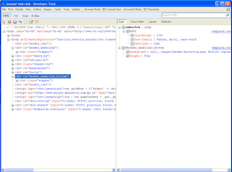Expand the footer div
This screenshot has width=232, height=172.
point(12,73)
